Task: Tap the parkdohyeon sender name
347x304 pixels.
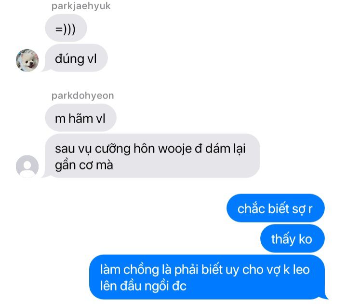Action: 83,96
